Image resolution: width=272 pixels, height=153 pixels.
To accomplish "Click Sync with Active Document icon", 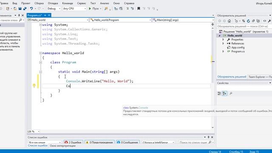I will point(244,21).
